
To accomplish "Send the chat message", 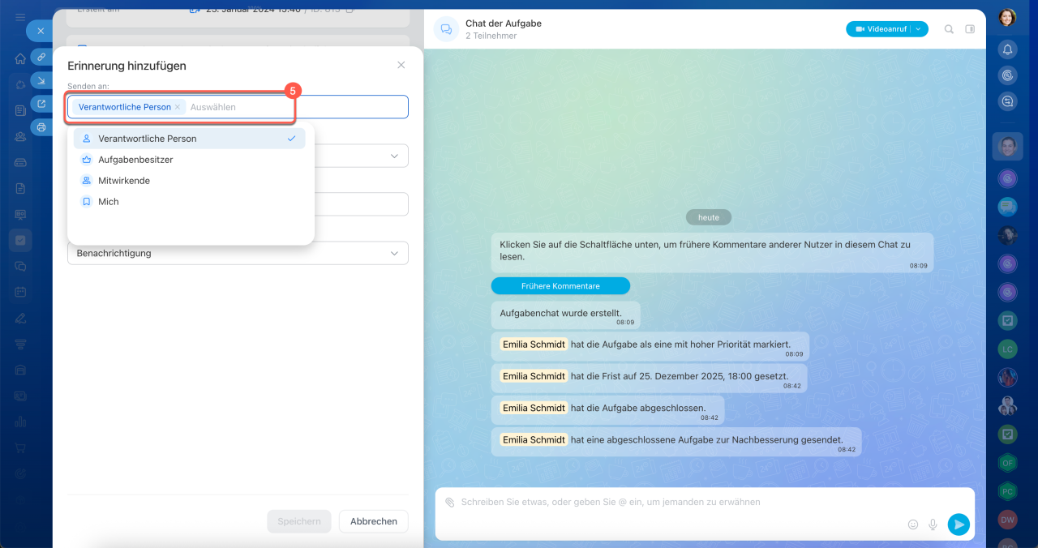I will pos(959,524).
